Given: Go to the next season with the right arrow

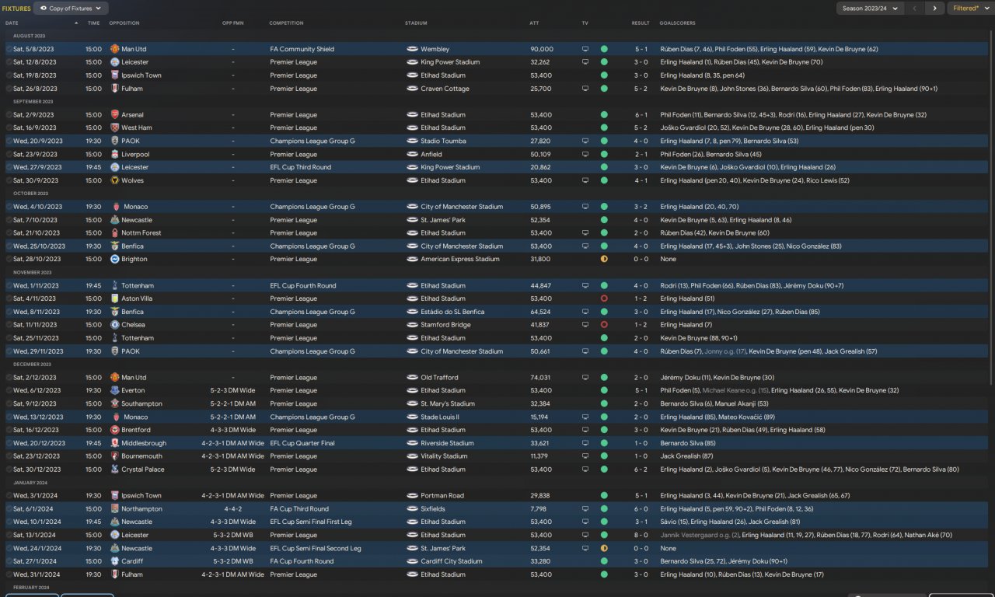Looking at the screenshot, I should point(934,9).
